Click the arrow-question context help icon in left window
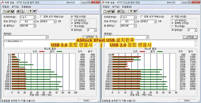 (35, 11)
